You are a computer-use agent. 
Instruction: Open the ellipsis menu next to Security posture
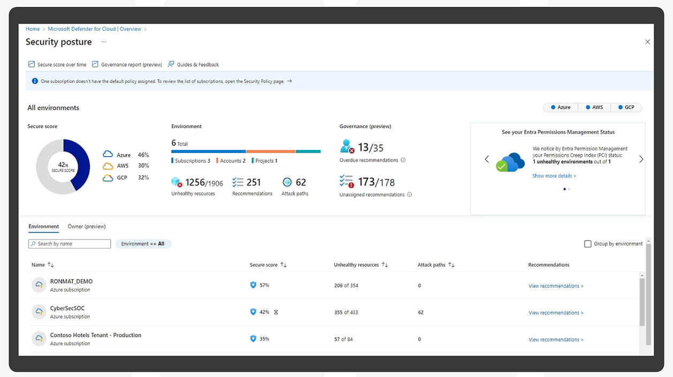click(104, 42)
